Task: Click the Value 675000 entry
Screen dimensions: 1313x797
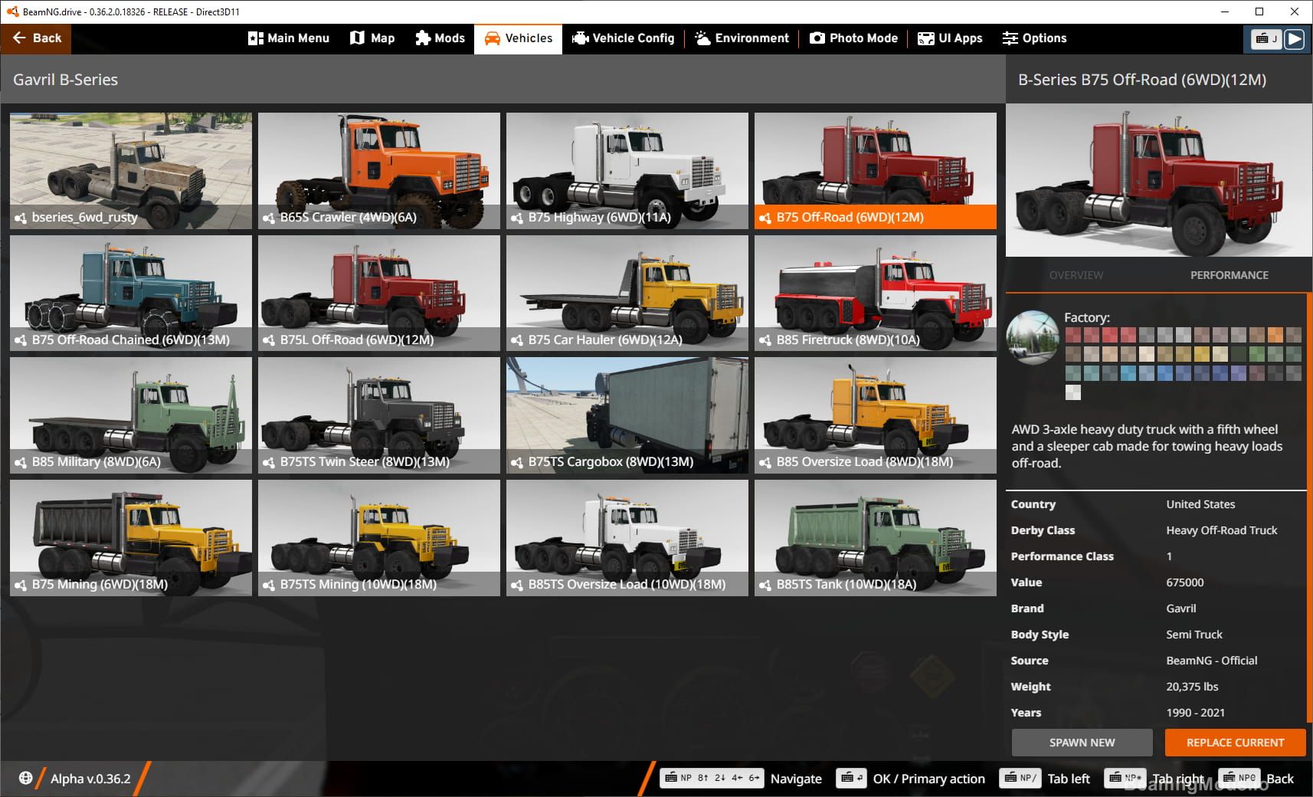Action: [1184, 582]
